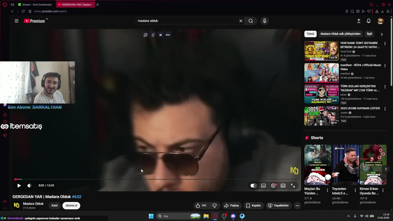Open the 2025 UCUBE KATMAN LİSTESİ video
This screenshot has height=221, width=393.
(x=321, y=116)
